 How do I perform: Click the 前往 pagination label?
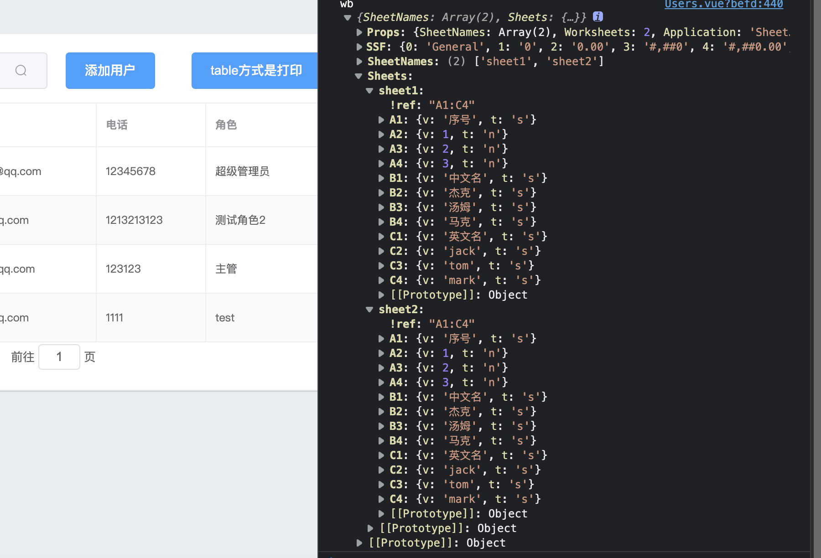[x=23, y=357]
